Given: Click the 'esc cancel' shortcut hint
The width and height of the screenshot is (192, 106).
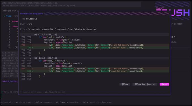Looking at the screenshot, I should pos(6,102).
